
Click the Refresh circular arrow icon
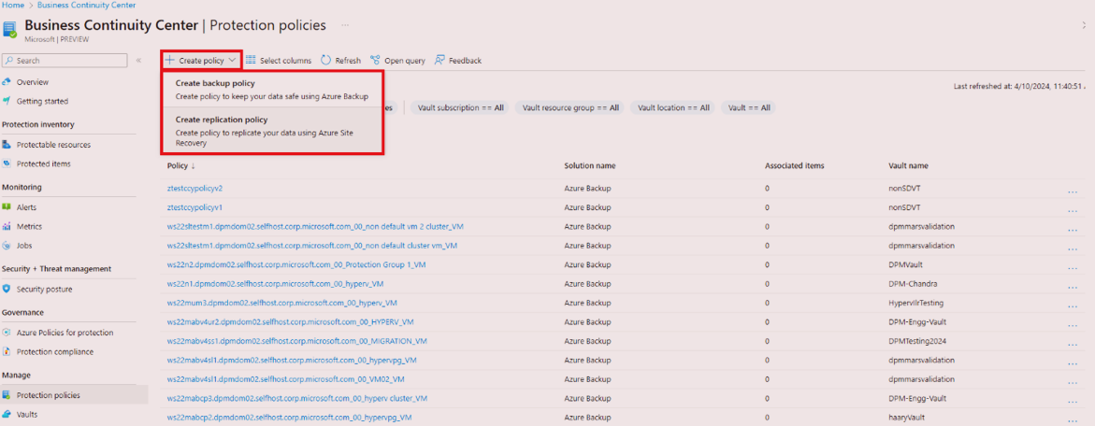click(x=325, y=61)
